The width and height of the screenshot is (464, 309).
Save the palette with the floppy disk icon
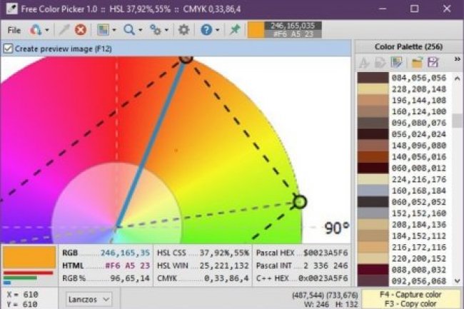pos(432,63)
